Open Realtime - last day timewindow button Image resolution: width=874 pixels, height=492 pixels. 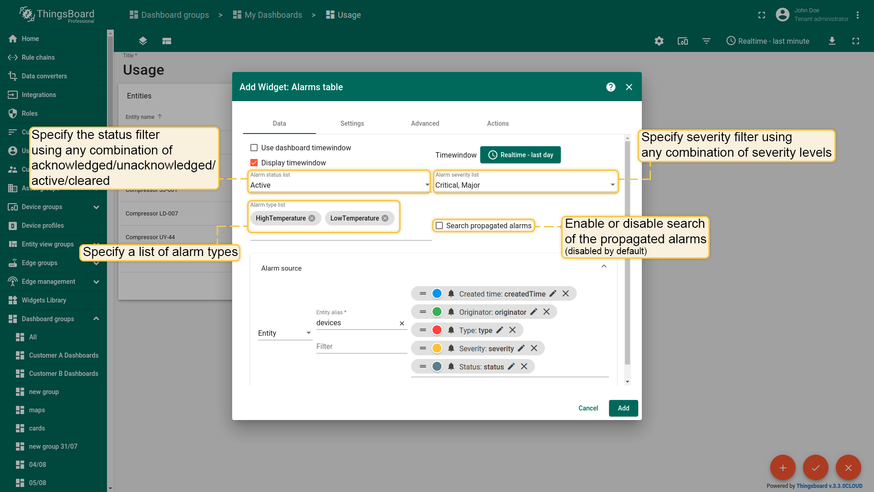click(521, 155)
